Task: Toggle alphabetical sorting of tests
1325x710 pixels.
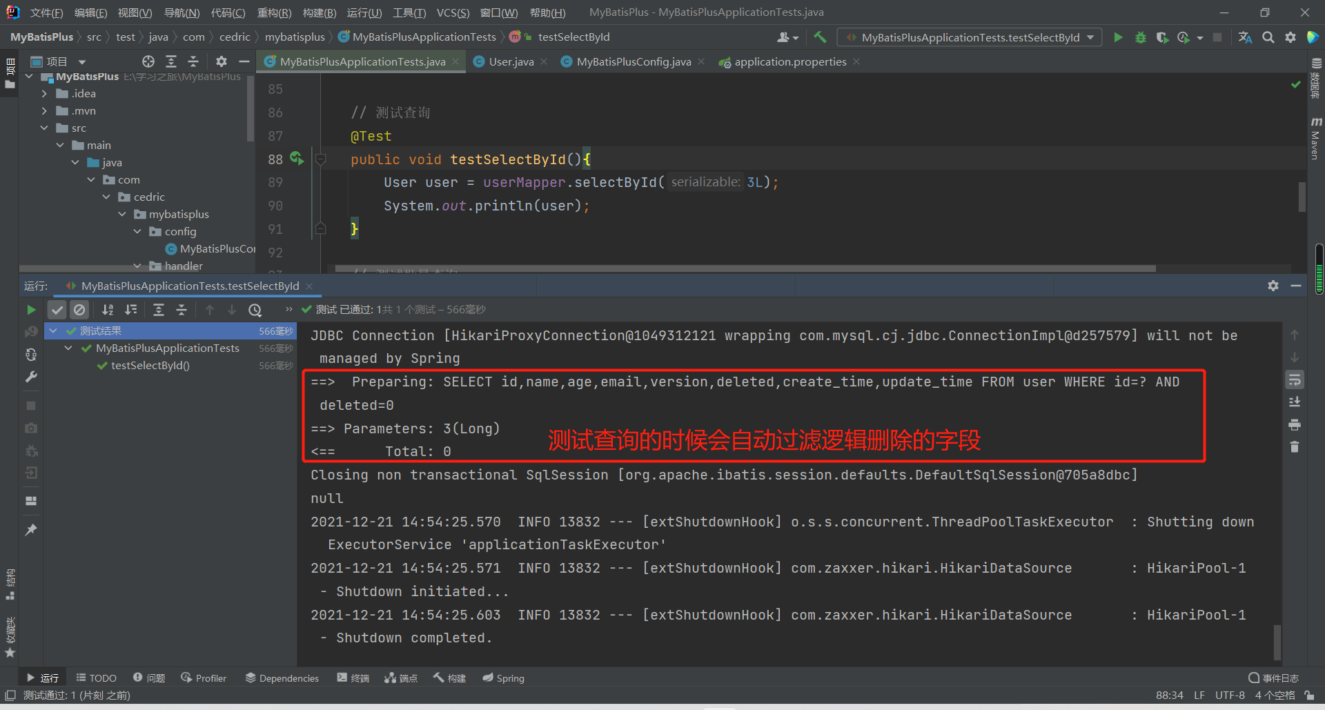Action: pos(108,310)
